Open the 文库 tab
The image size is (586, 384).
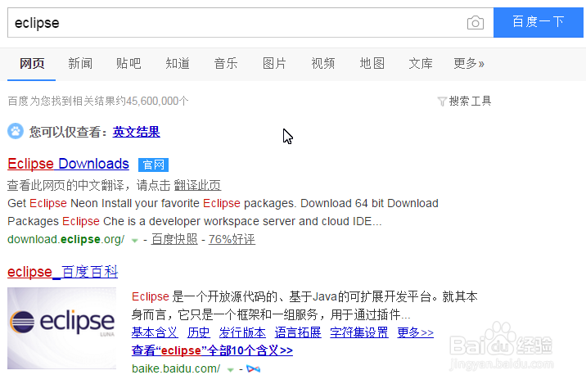[x=421, y=64]
